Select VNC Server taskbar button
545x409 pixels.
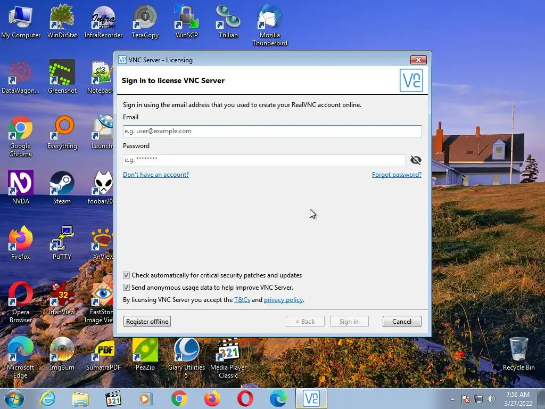coord(311,398)
